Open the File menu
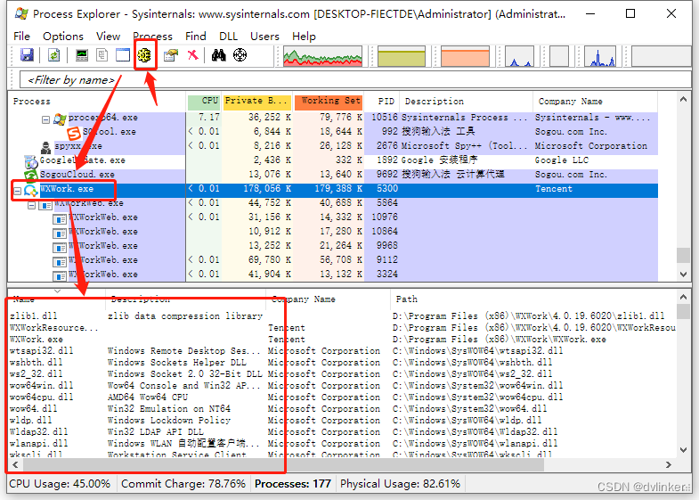 click(22, 37)
